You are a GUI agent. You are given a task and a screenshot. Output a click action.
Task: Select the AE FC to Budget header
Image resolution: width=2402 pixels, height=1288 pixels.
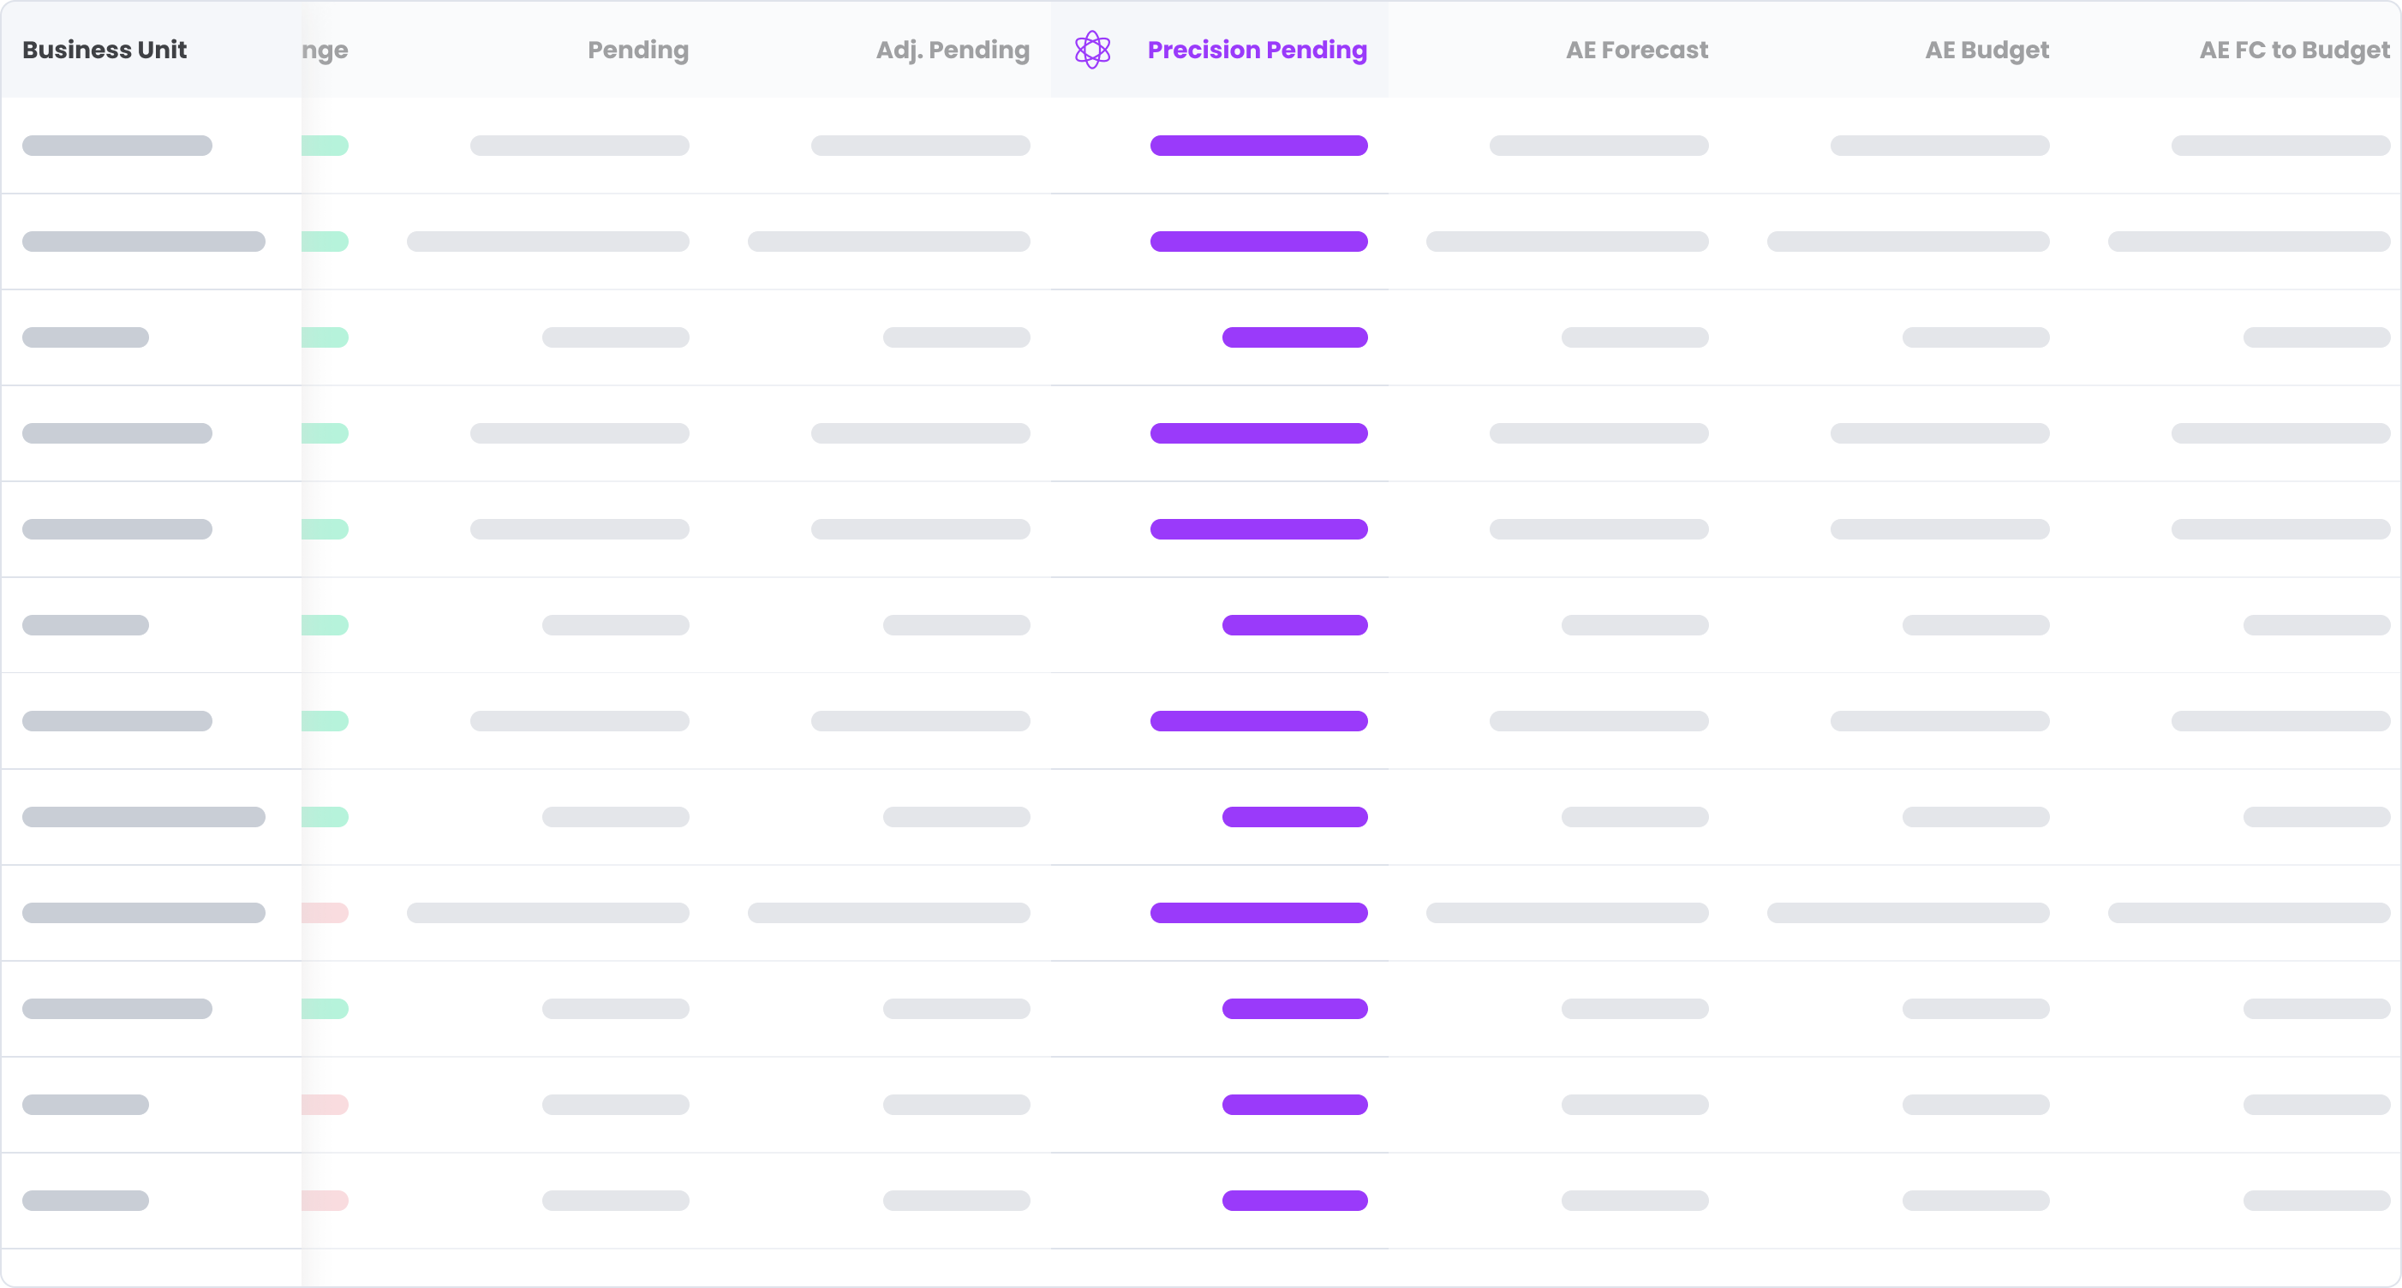click(2295, 51)
